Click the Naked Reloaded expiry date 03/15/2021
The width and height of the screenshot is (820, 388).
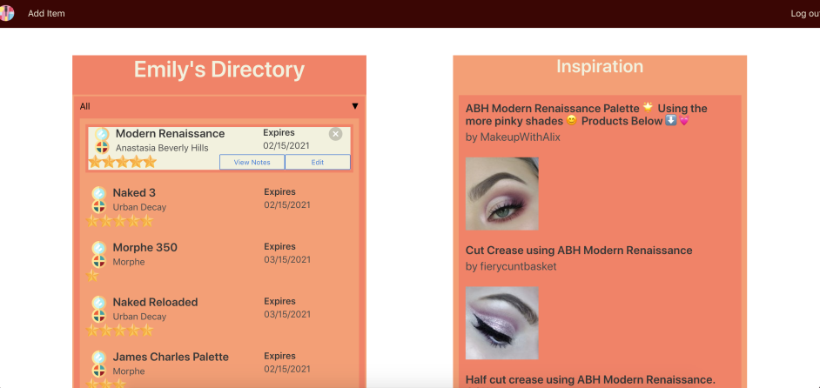[287, 315]
